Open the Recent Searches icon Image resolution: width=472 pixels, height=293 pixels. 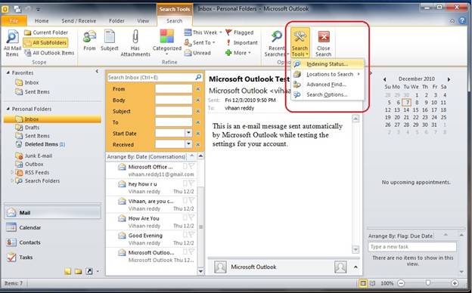(x=276, y=37)
